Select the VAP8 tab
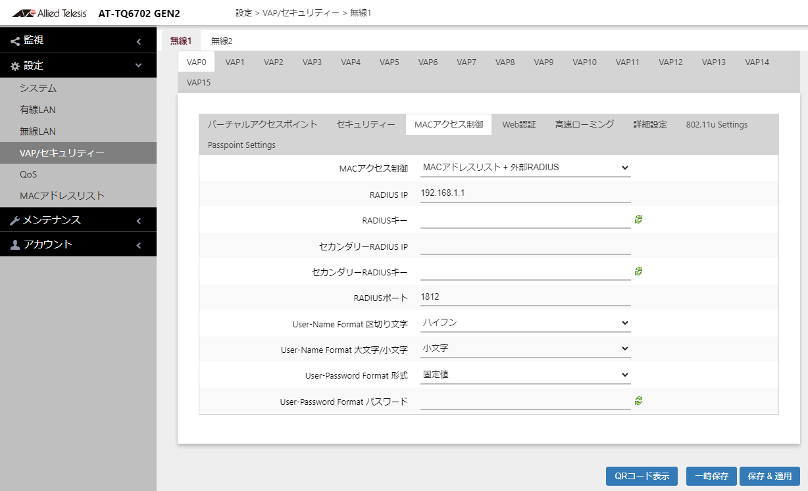808x491 pixels. pos(505,62)
